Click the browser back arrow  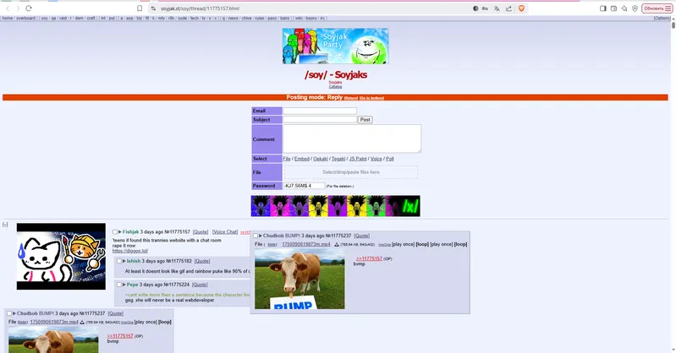pos(8,8)
